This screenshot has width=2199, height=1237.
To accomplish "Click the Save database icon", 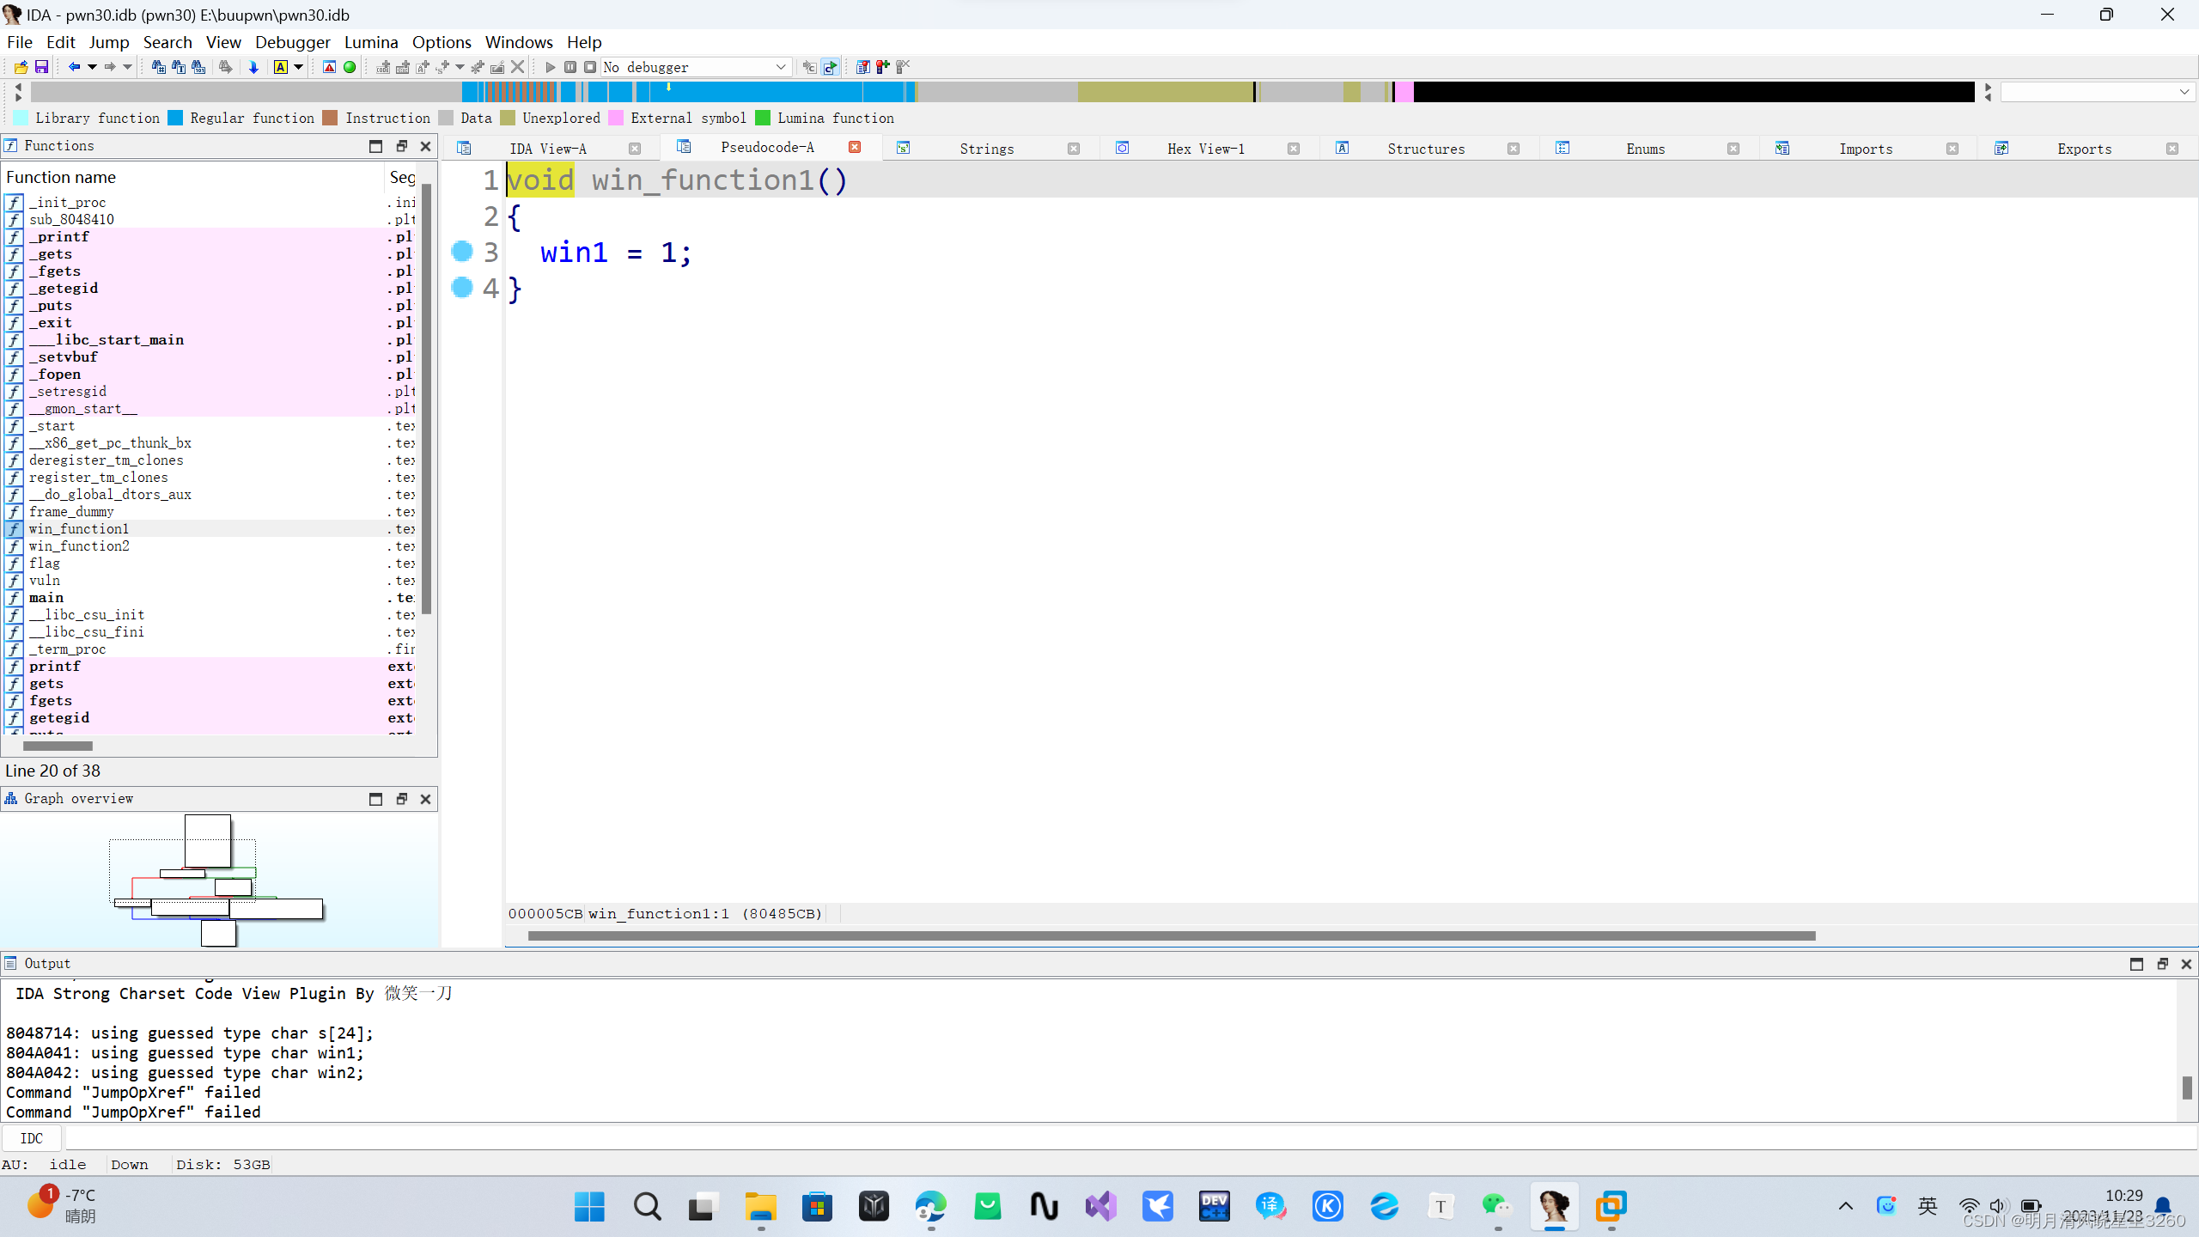I will click(41, 67).
